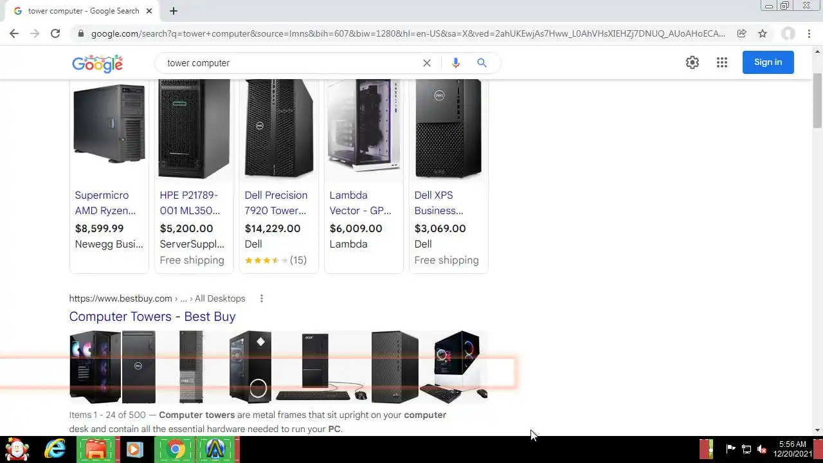Click the muted volume icon in system tray
The width and height of the screenshot is (823, 463).
click(x=762, y=449)
